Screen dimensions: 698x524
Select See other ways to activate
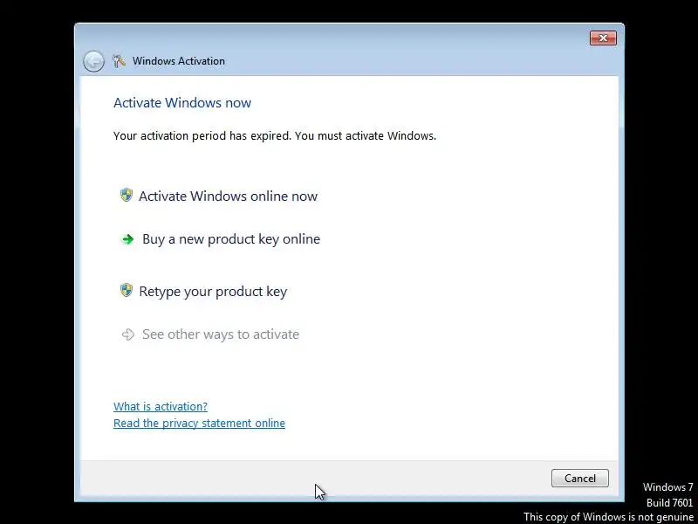pyautogui.click(x=221, y=334)
